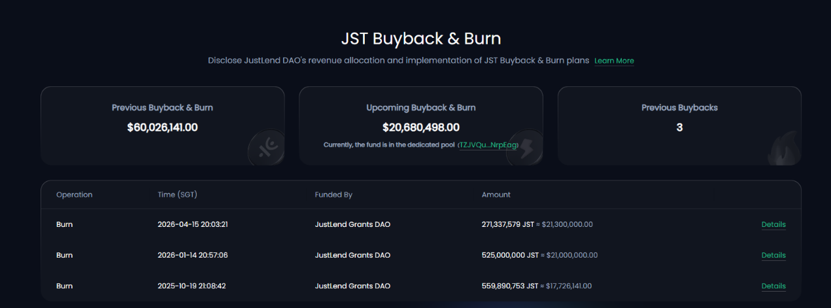
Task: Click the $20,680,498.00 upcoming buyback value
Action: click(x=421, y=127)
